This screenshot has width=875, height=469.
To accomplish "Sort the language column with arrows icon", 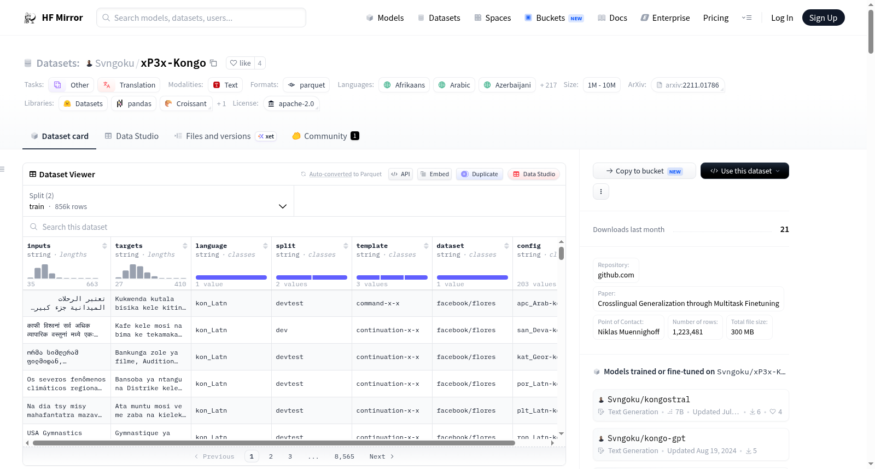I will pos(265,246).
